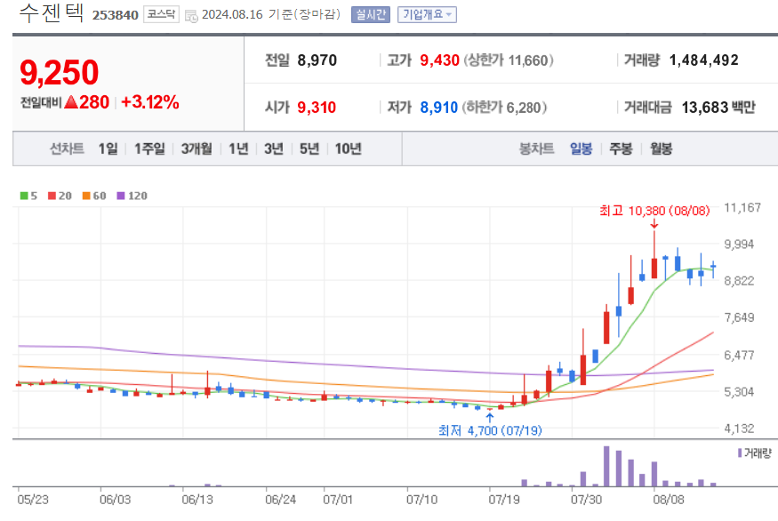This screenshot has height=521, width=778.
Task: Click the calendar icon beside the date
Action: 191,16
